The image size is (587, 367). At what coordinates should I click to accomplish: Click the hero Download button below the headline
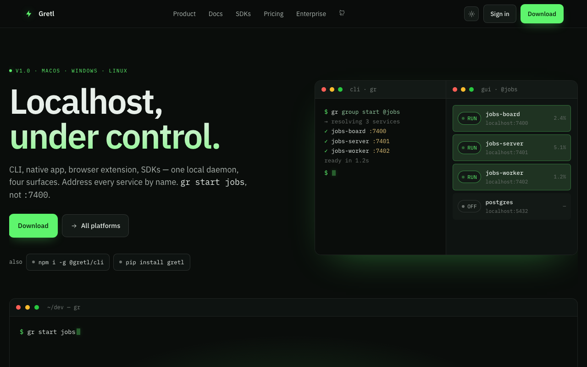pyautogui.click(x=33, y=226)
